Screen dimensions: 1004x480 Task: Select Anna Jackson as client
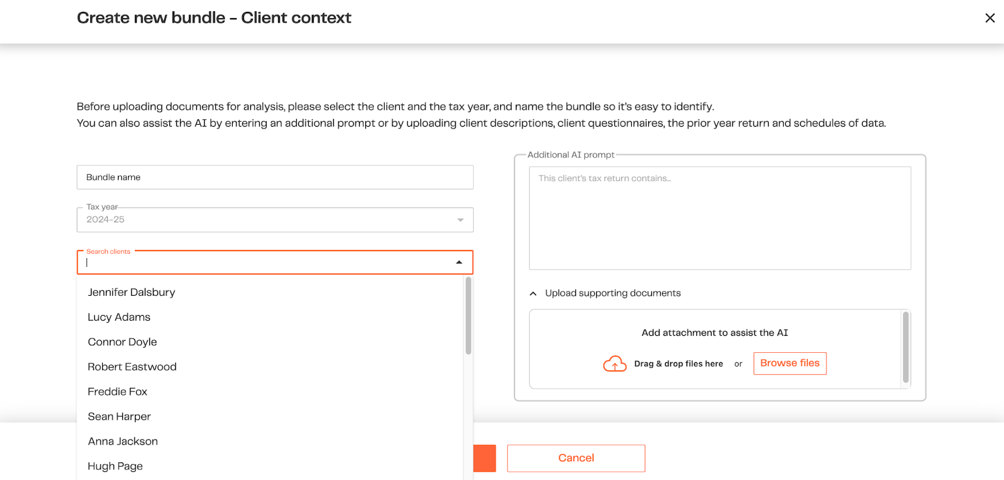pos(123,441)
